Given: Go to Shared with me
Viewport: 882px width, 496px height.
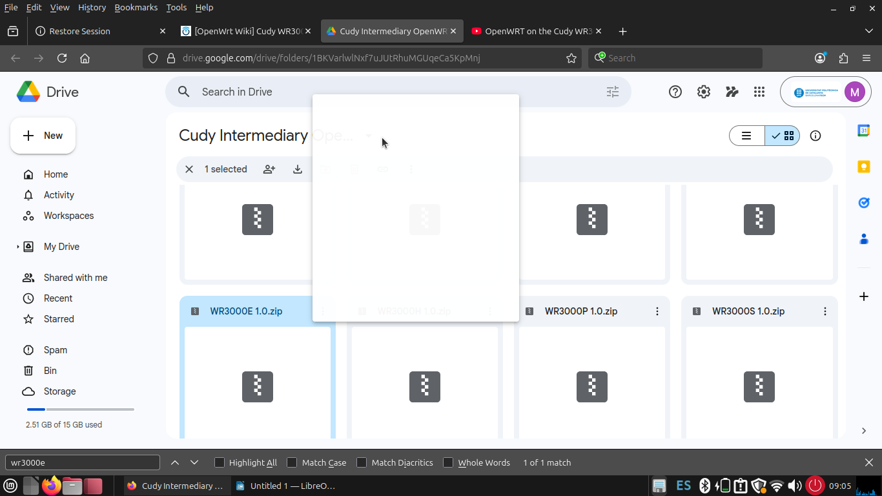Looking at the screenshot, I should coord(76,278).
